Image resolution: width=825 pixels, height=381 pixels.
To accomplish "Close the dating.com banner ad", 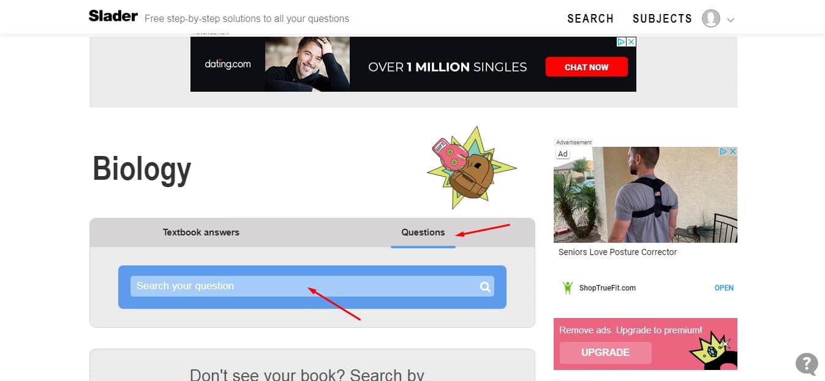I will [631, 42].
